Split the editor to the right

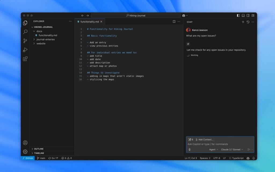click(x=174, y=21)
